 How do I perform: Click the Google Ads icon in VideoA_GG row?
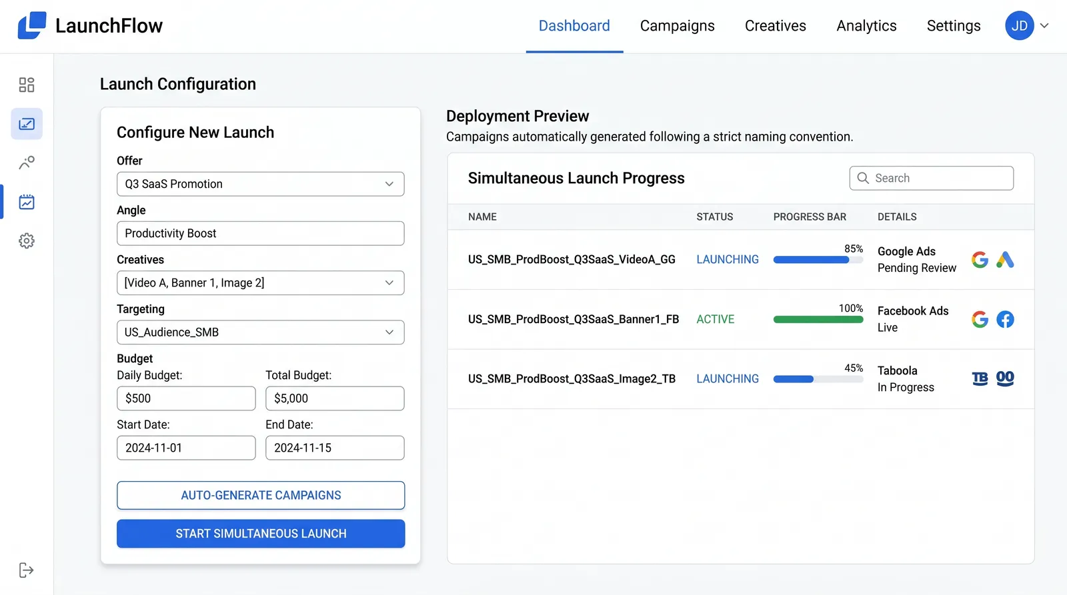1005,259
